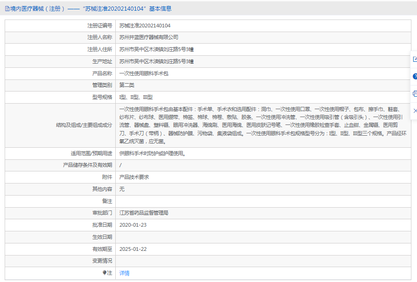This screenshot has width=417, height=282.
Task: Click approval date 2020-01-23
Action: click(x=133, y=225)
